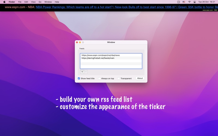The image size is (218, 136).
Task: Open the Finder menu
Action: 12,2
